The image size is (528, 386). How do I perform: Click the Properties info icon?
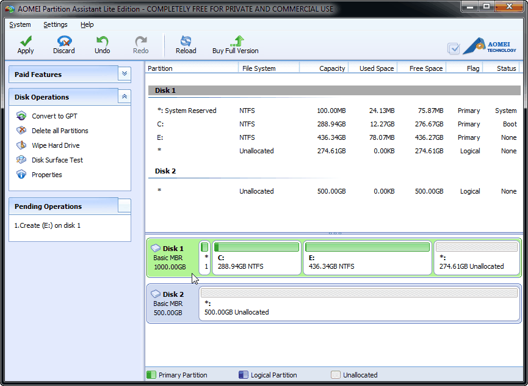click(x=21, y=175)
